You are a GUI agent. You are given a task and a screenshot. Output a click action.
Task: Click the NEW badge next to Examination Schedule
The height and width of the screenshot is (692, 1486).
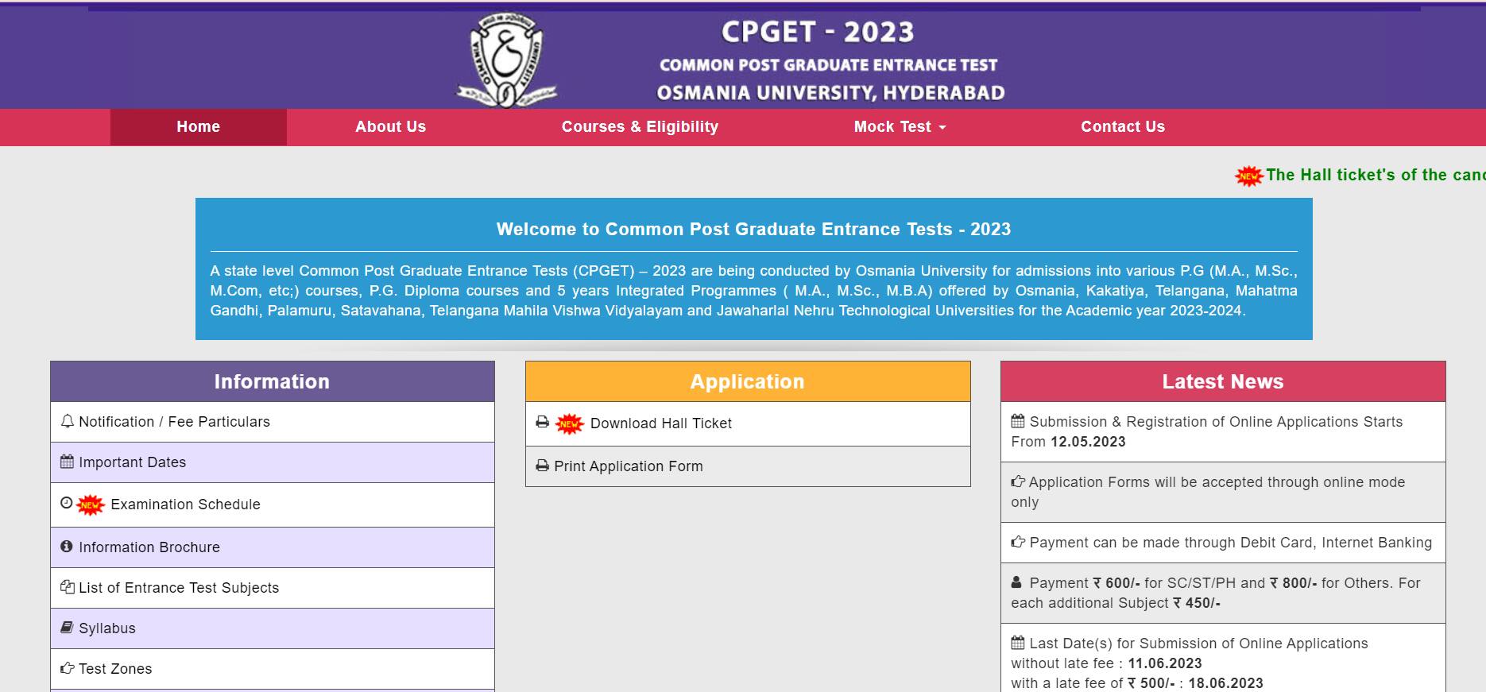tap(91, 505)
